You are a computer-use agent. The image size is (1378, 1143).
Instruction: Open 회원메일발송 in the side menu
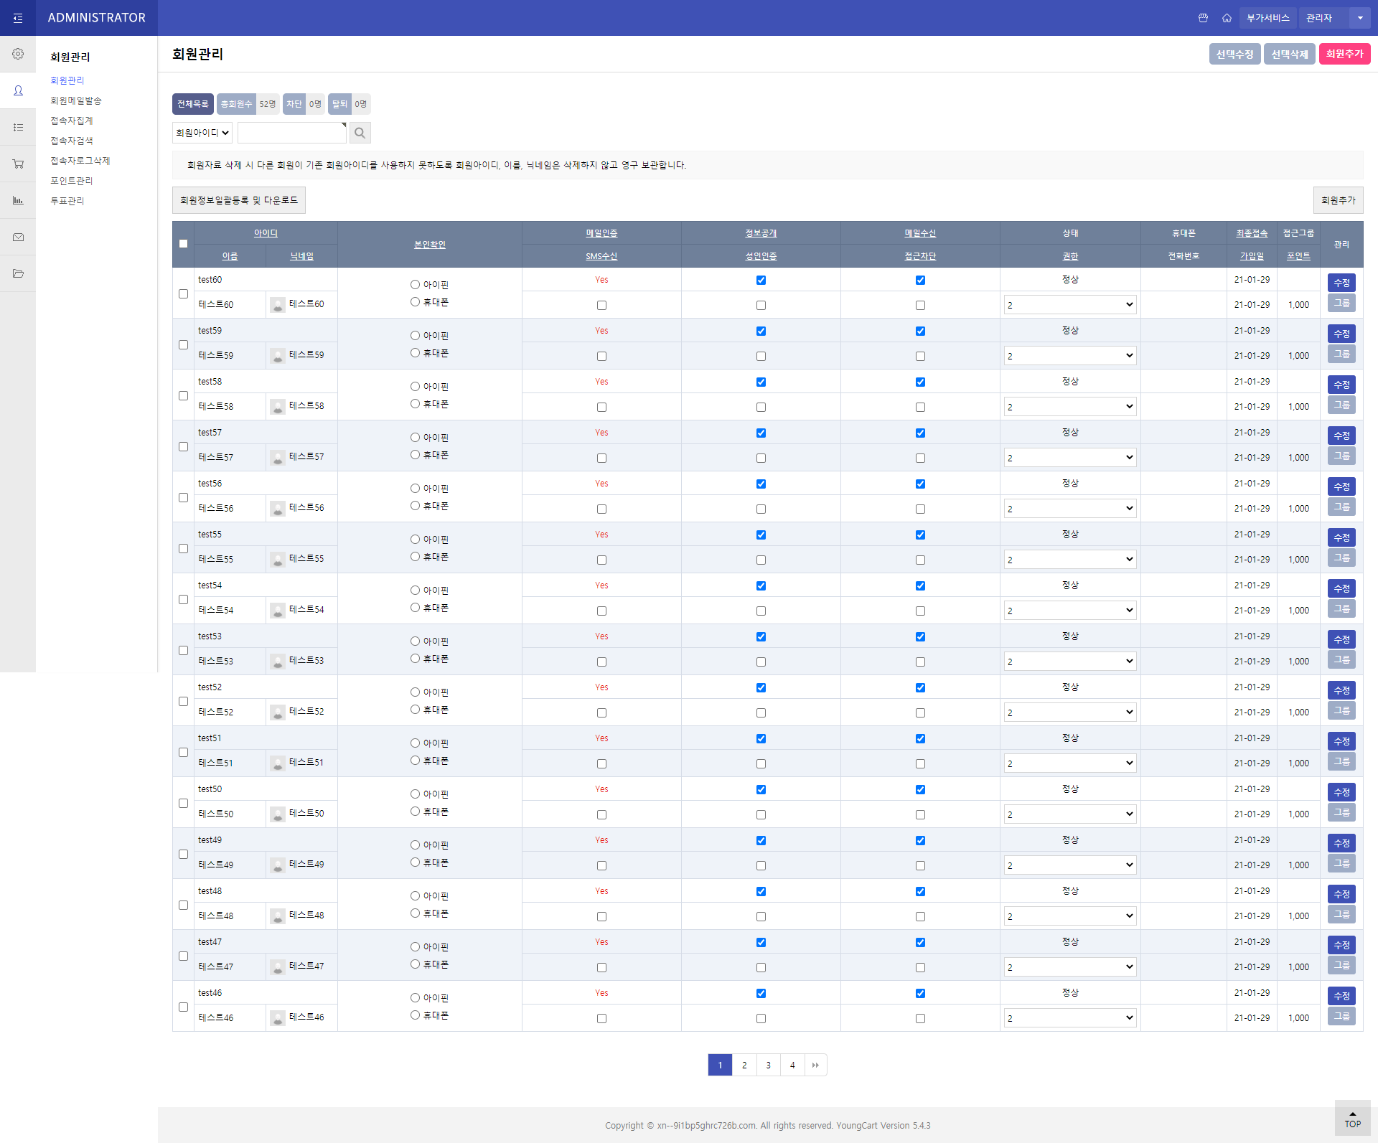pos(76,100)
